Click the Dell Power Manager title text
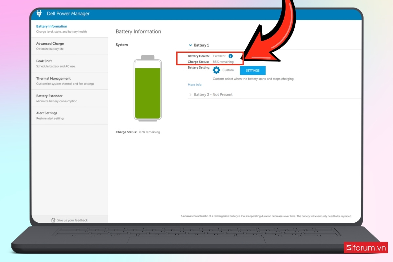Image resolution: width=393 pixels, height=262 pixels. (68, 14)
